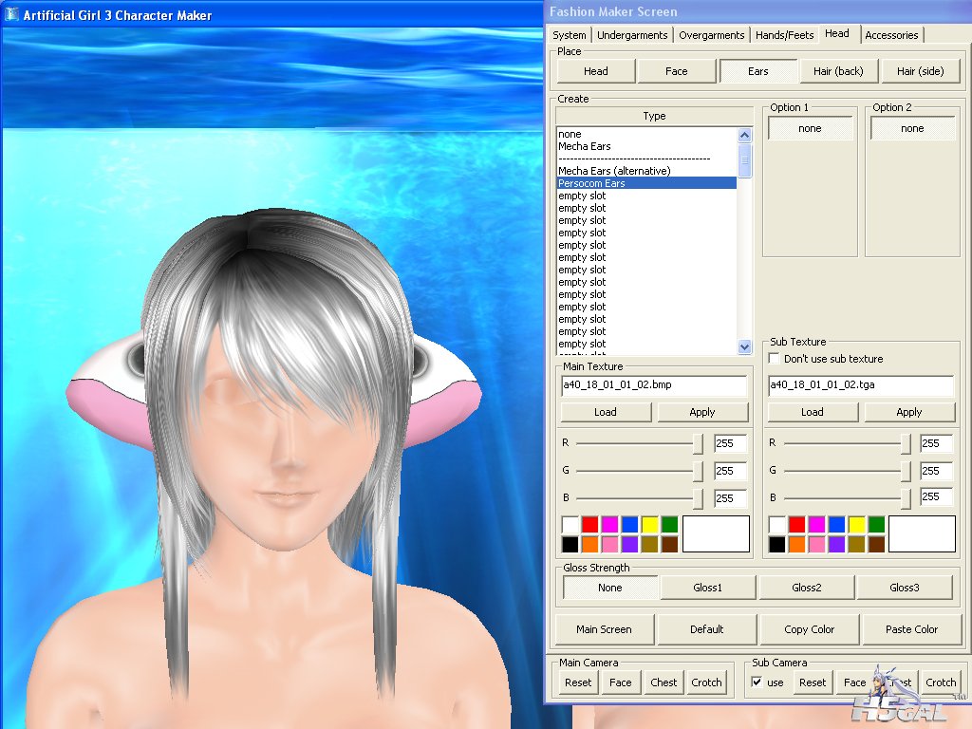Viewport: 972px width, 729px height.
Task: Choose the Ears place button
Action: click(757, 71)
